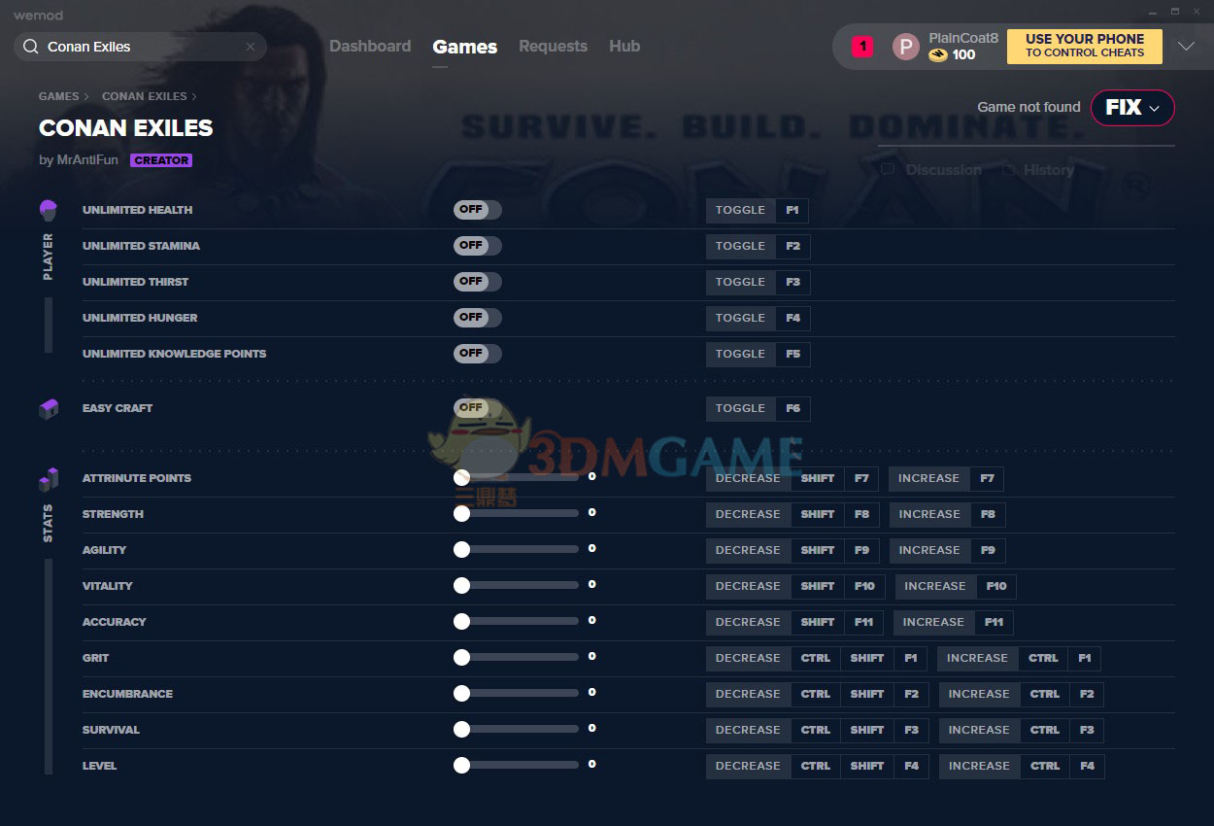This screenshot has width=1214, height=826.
Task: Click the F1 hotkey for Unlimited Health
Action: 792,210
